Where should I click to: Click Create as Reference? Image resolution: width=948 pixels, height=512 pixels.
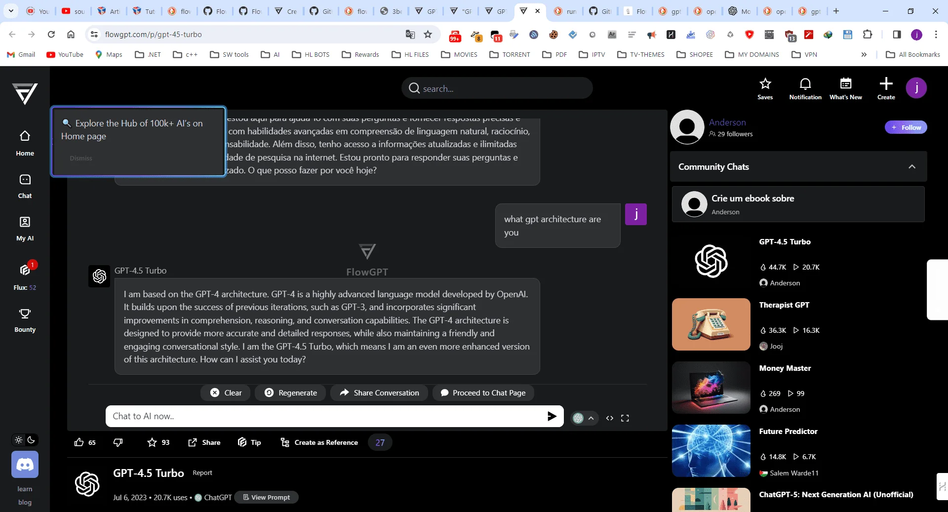click(319, 442)
